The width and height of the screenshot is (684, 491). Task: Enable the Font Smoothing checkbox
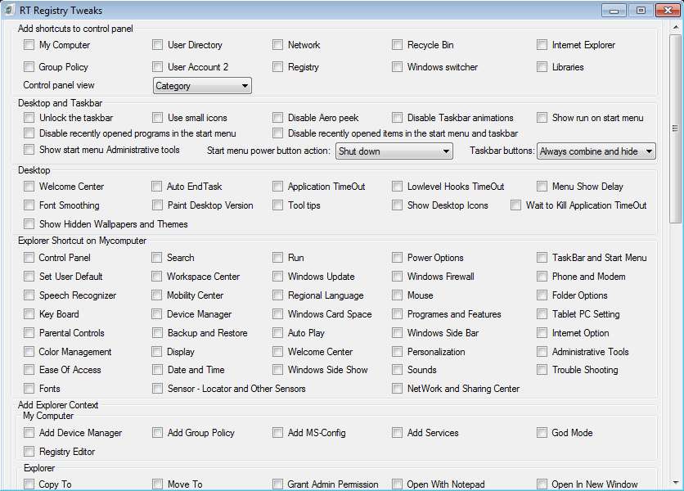29,205
